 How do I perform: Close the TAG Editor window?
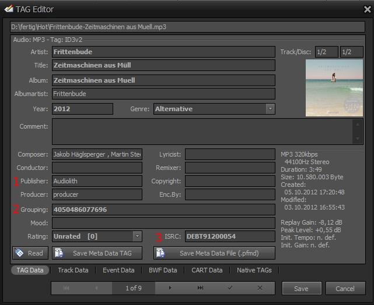[368, 9]
